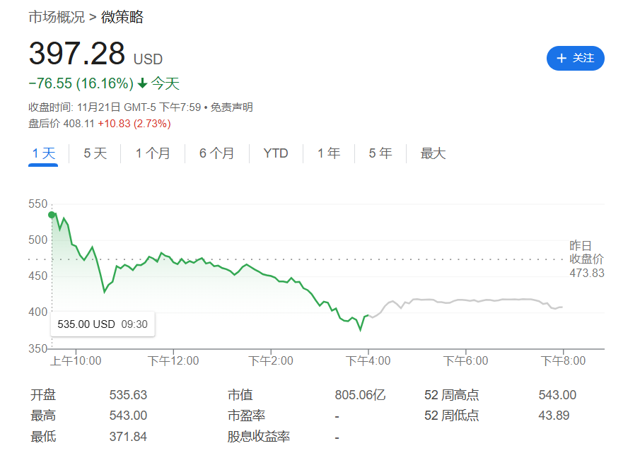Click the 股息收益率 label

click(259, 437)
